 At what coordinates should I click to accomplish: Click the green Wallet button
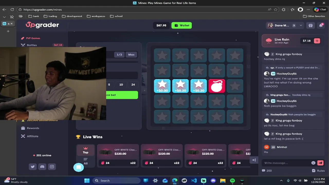[x=182, y=25]
